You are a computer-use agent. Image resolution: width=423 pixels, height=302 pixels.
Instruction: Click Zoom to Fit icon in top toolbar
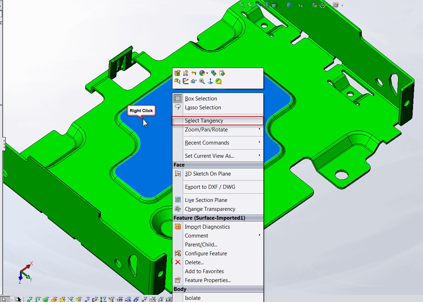[x=242, y=5]
